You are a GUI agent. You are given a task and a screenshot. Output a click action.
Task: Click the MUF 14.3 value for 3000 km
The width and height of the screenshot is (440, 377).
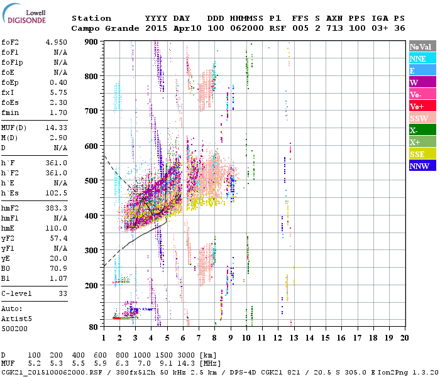[186, 364]
